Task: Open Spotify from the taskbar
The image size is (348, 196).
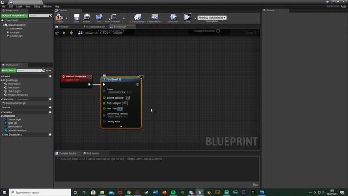Action: click(x=173, y=192)
